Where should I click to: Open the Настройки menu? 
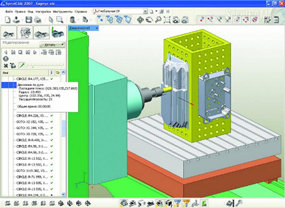(x=43, y=12)
